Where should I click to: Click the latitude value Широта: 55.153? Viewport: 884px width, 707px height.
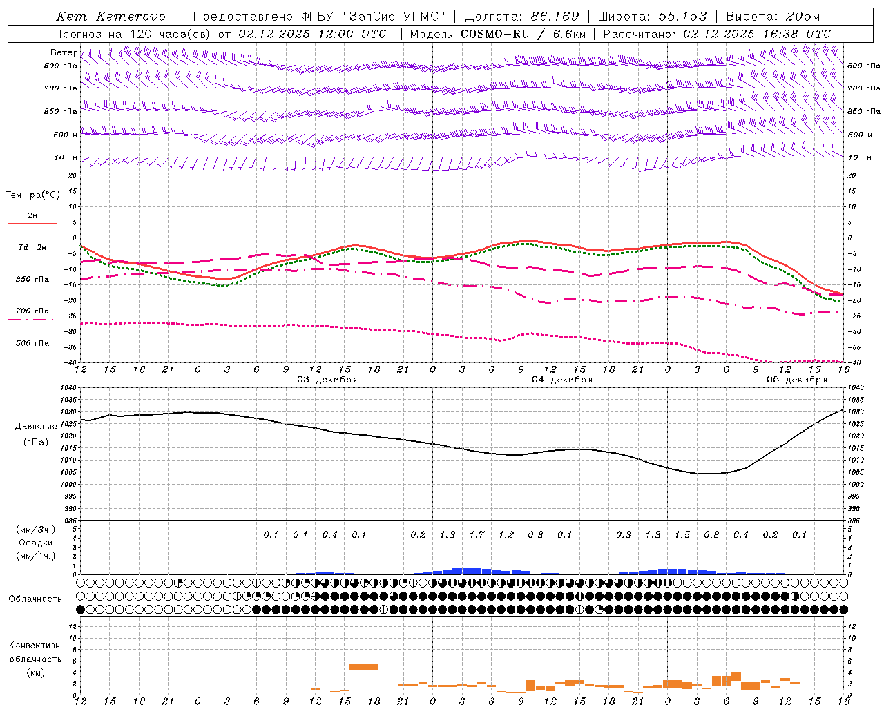point(652,17)
